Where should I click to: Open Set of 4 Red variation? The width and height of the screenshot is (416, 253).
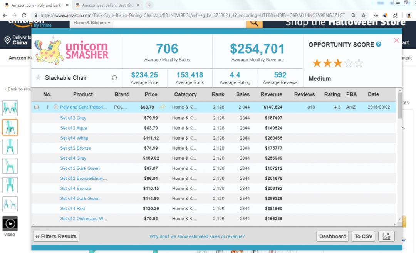pyautogui.click(x=72, y=208)
